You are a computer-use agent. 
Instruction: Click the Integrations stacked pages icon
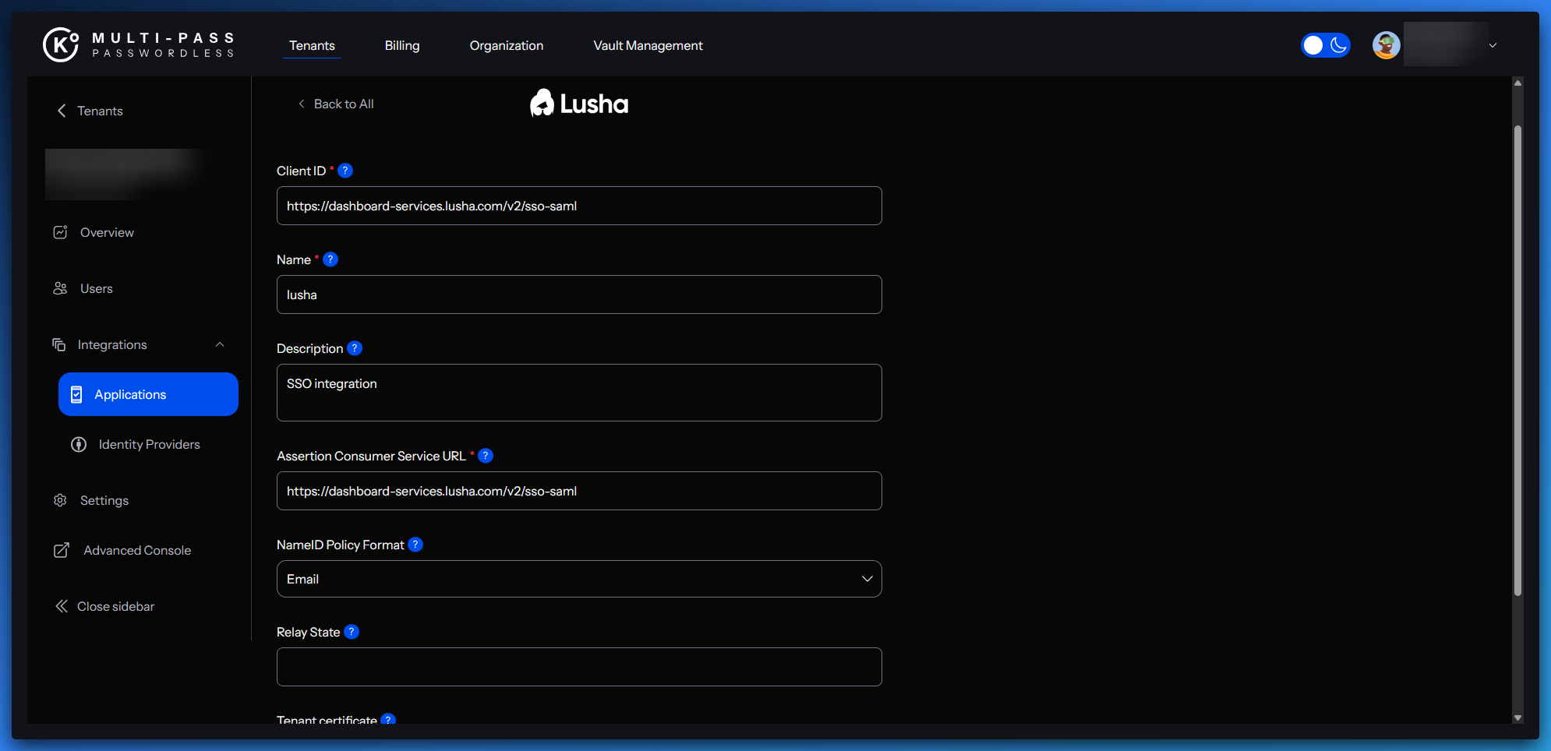point(58,344)
